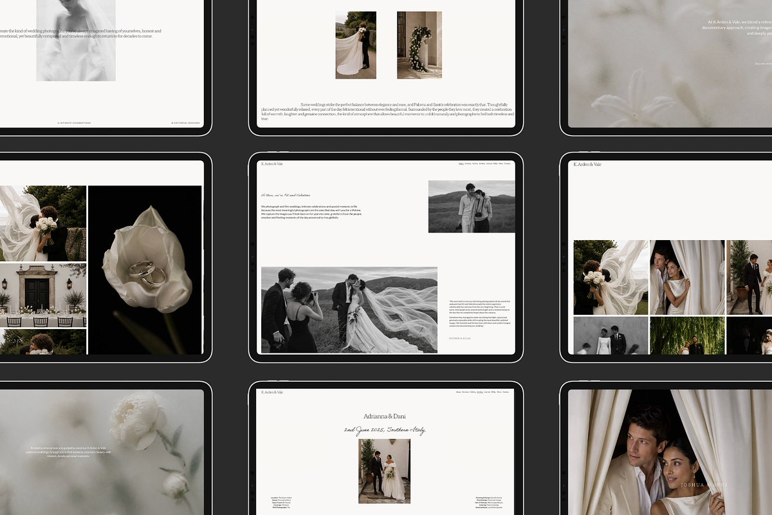Open Contact nav link on center tablet
This screenshot has height=515, width=772.
pos(507,164)
